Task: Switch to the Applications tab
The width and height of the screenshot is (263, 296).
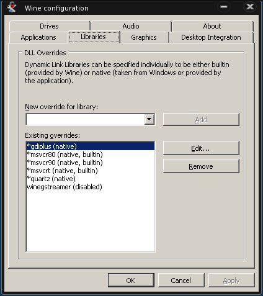Action: tap(38, 37)
